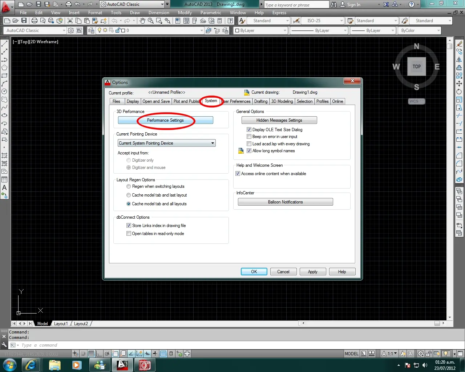Toggle Grid Display in status bar
The image size is (465, 372).
tap(91, 353)
